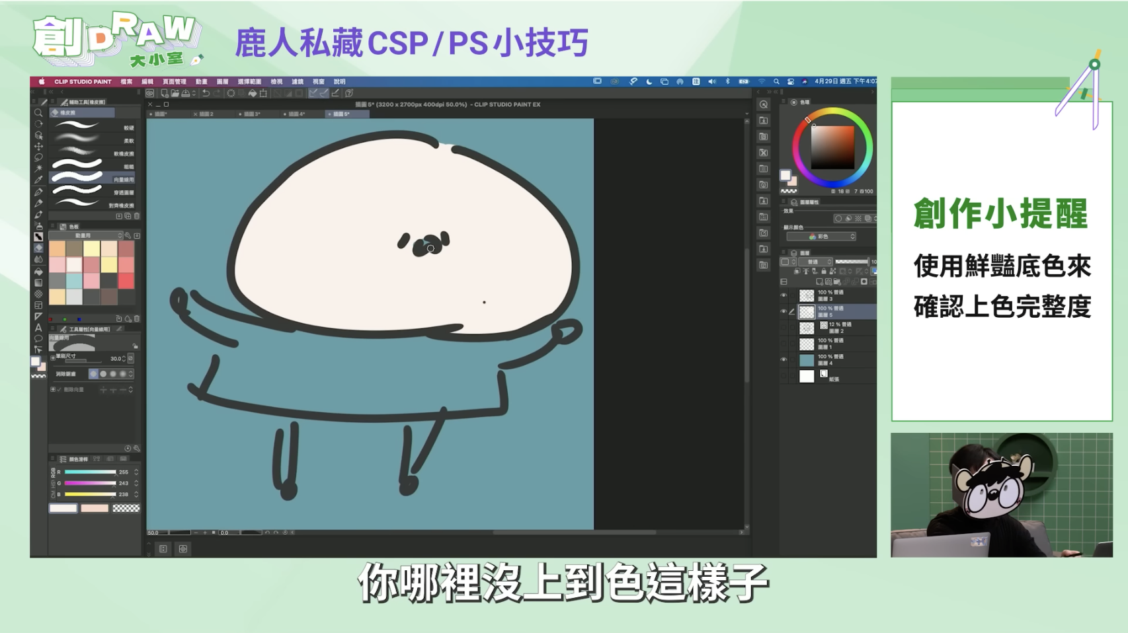Screen dimensions: 1128x633
Task: Show layer 2 via its visibility box
Action: tap(784, 328)
